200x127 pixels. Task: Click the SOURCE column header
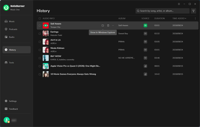coord(145,18)
